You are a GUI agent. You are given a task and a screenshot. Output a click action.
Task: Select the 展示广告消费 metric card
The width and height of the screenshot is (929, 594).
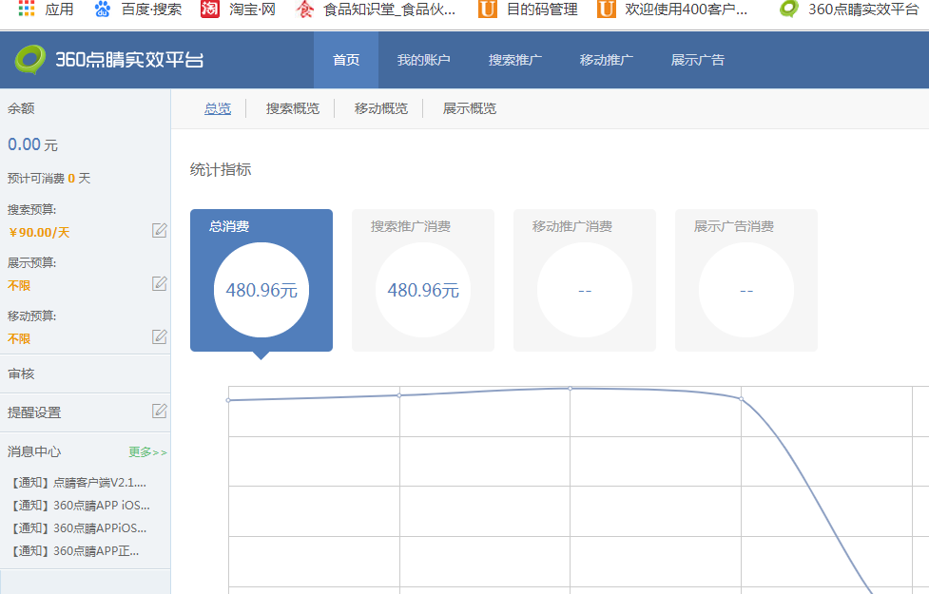(x=746, y=280)
